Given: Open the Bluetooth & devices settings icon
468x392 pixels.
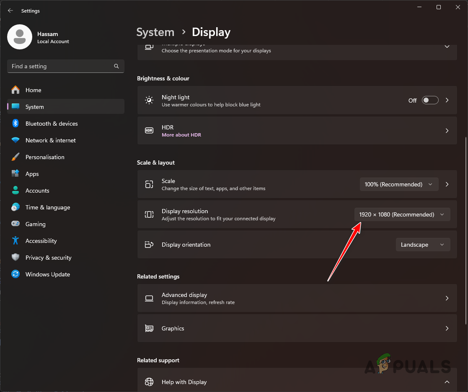Looking at the screenshot, I should coord(15,124).
